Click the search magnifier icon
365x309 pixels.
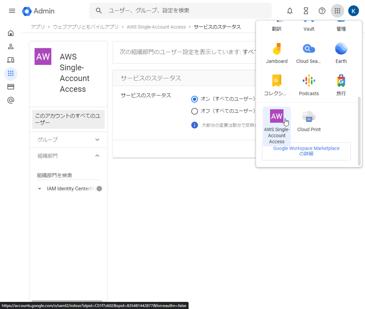tap(99, 10)
